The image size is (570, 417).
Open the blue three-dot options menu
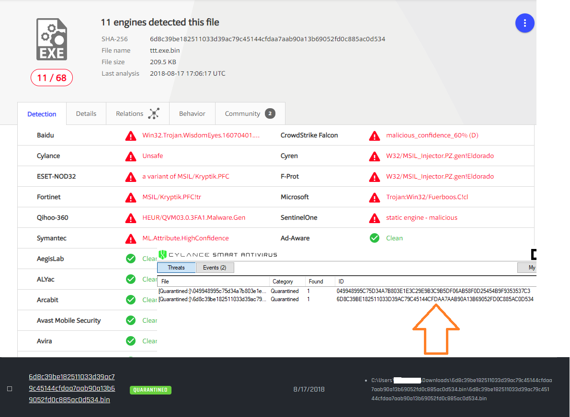[x=524, y=23]
